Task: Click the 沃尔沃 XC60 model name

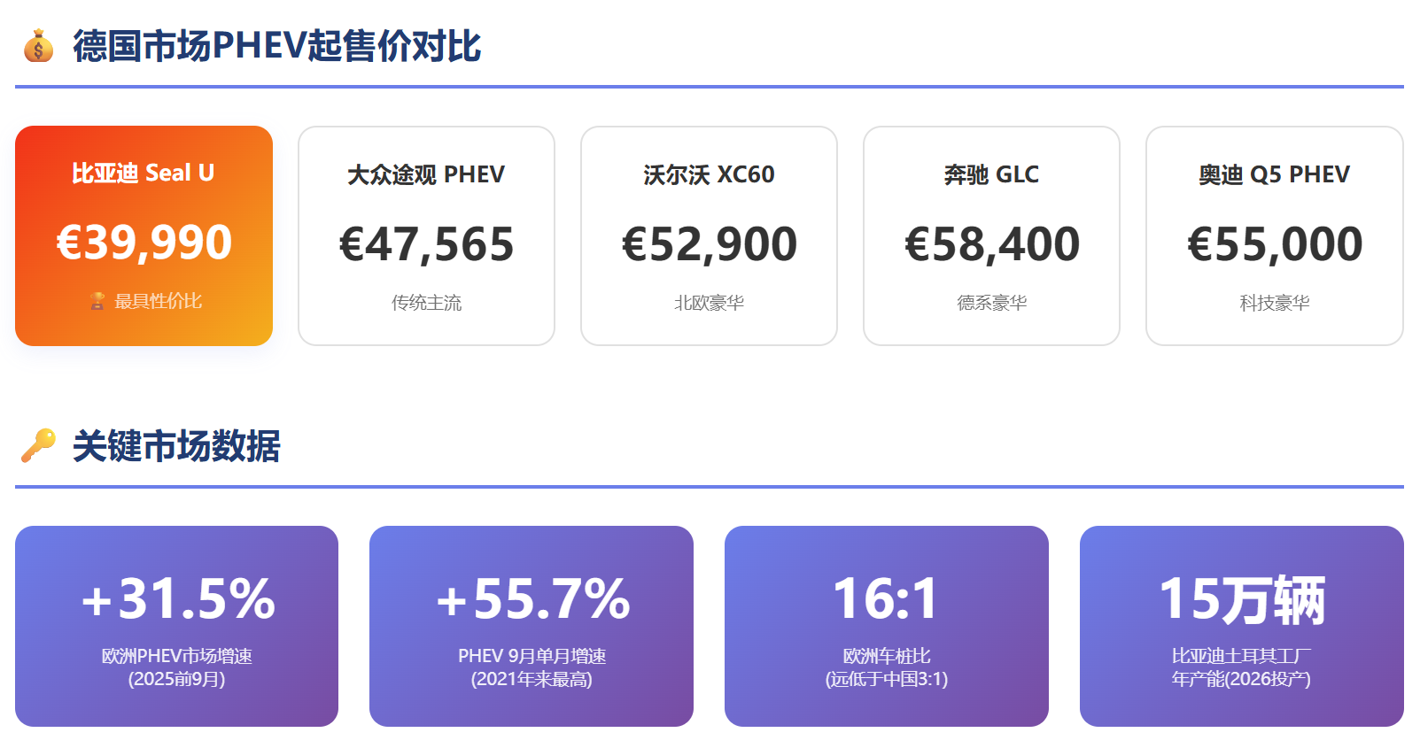Action: pos(709,175)
